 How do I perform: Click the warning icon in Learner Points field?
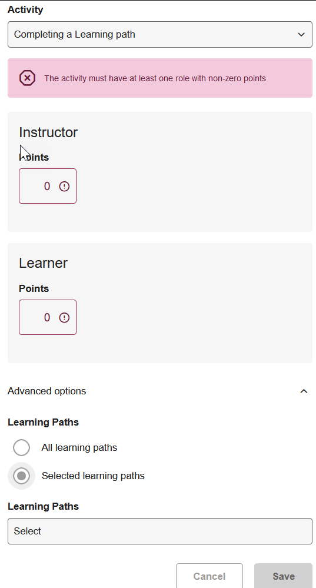pos(65,318)
